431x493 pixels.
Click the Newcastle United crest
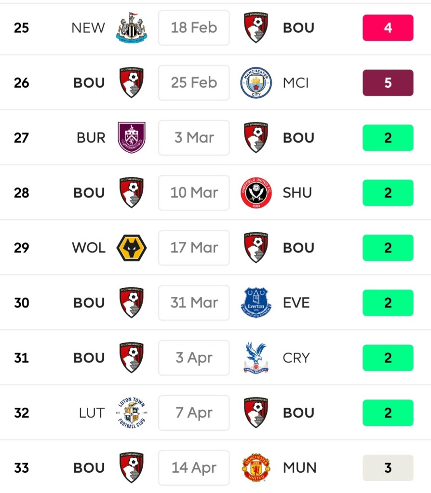pyautogui.click(x=132, y=28)
